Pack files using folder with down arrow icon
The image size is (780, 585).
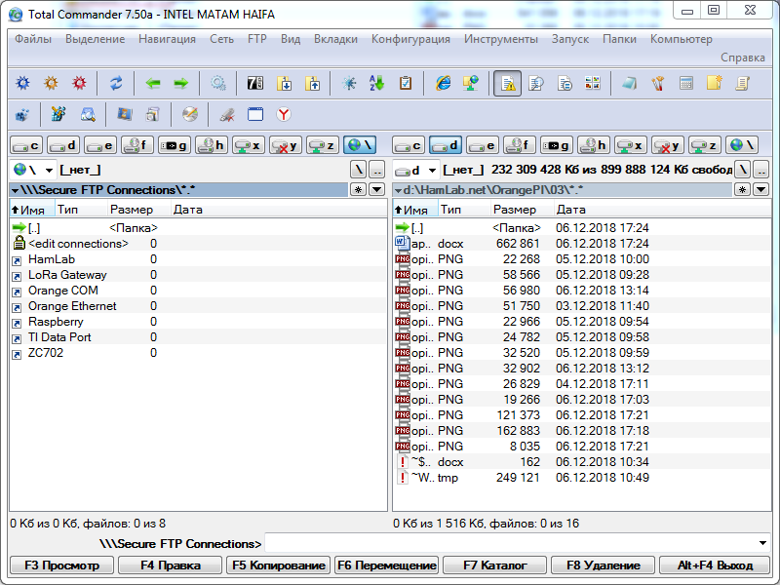click(x=284, y=83)
